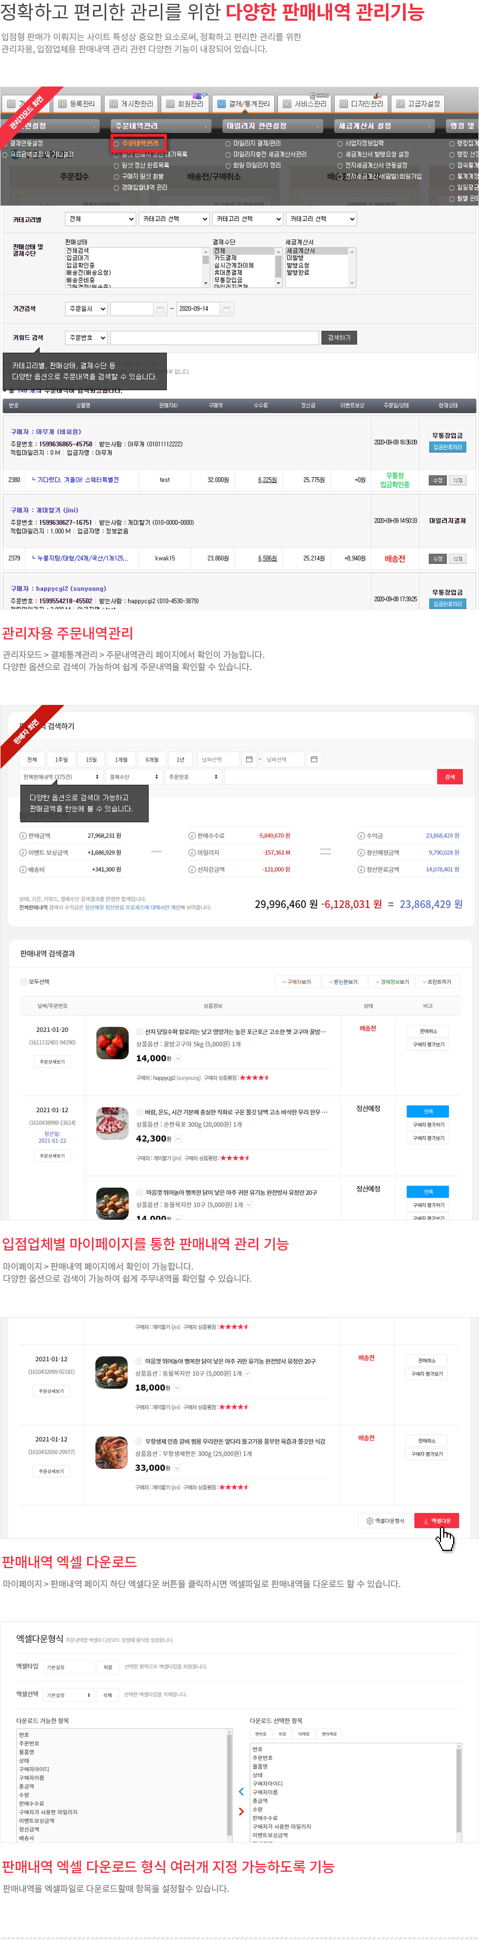Click 주문상세보기 for the 2021-01-20 order

(x=52, y=1062)
